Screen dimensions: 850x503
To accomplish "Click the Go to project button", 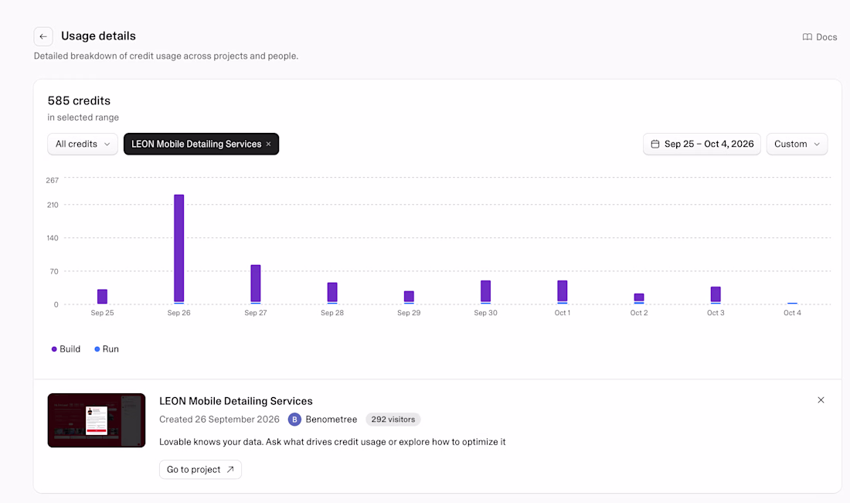I will pos(201,470).
